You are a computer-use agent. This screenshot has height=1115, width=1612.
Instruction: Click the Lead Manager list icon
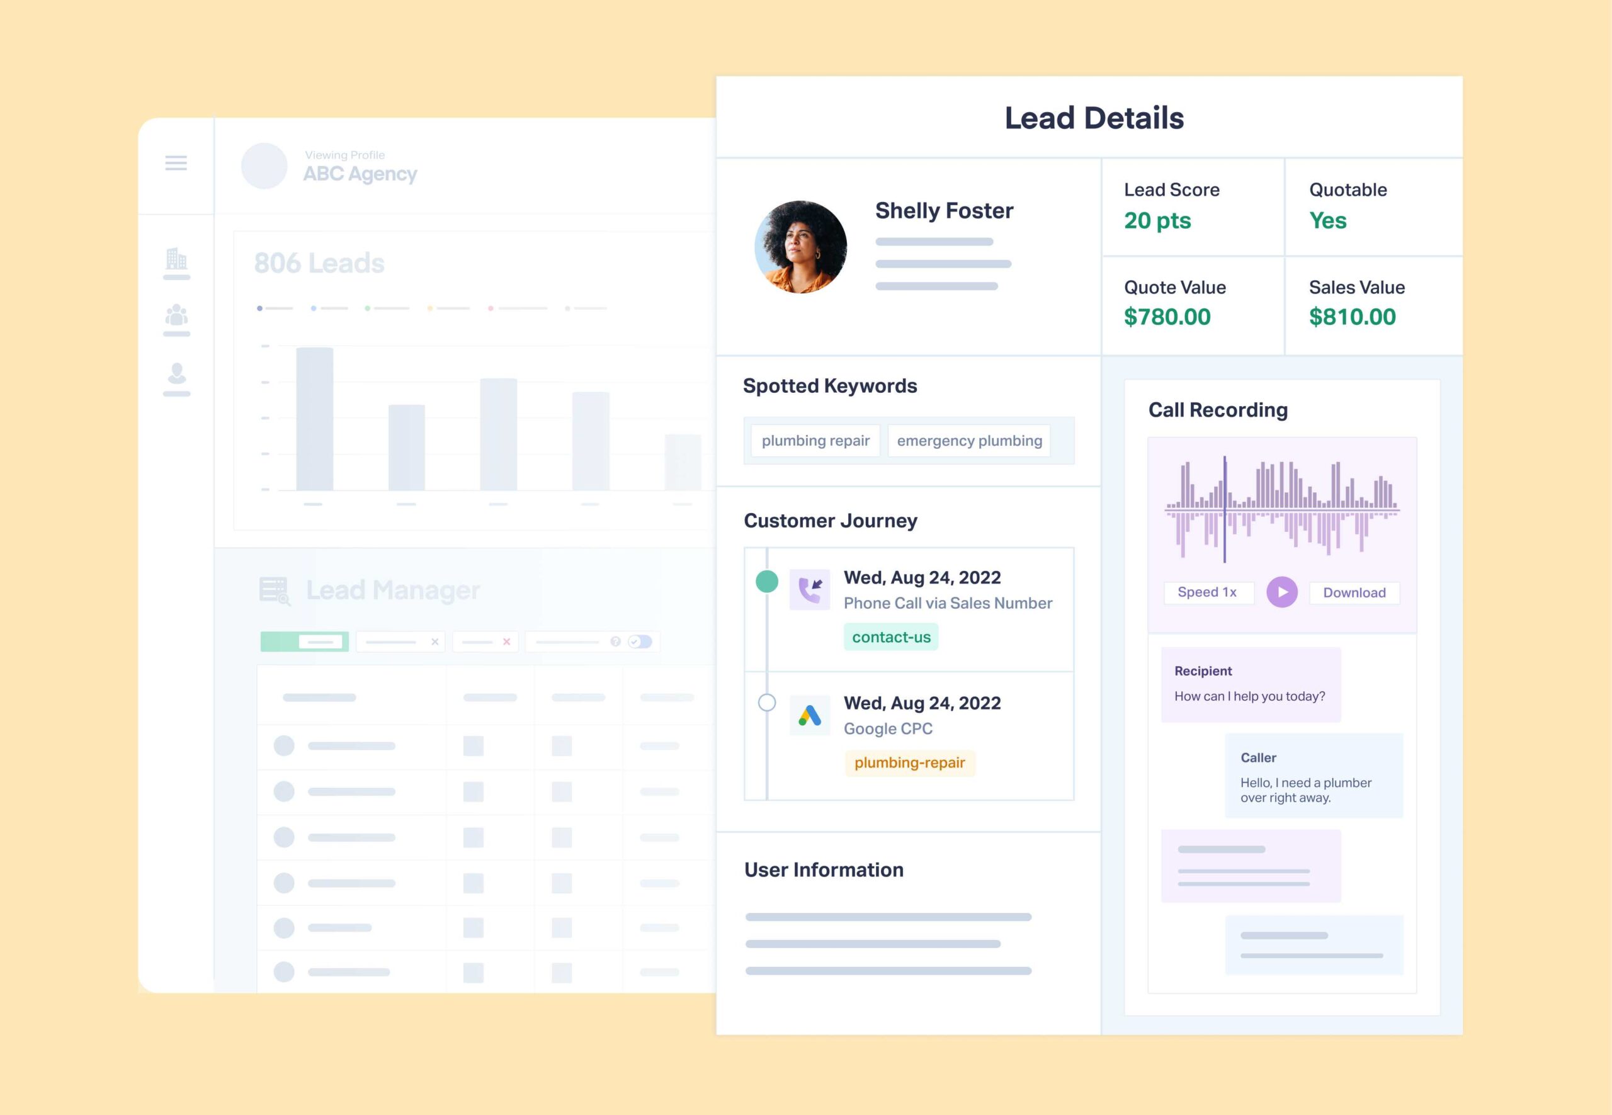click(x=275, y=591)
